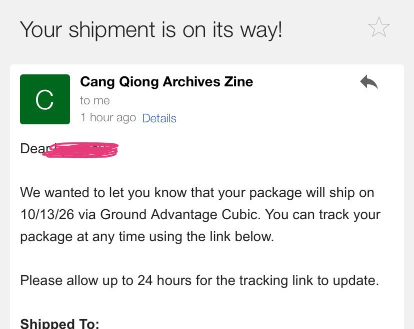414x329 pixels.
Task: Click the line starting "We wanted to let you know"
Action: (197, 193)
